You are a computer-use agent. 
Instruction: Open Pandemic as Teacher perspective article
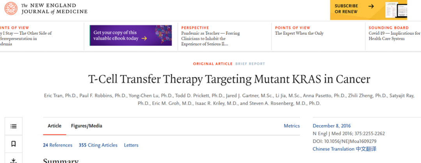click(x=210, y=39)
